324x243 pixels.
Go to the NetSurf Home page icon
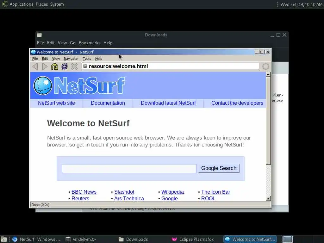point(55,66)
